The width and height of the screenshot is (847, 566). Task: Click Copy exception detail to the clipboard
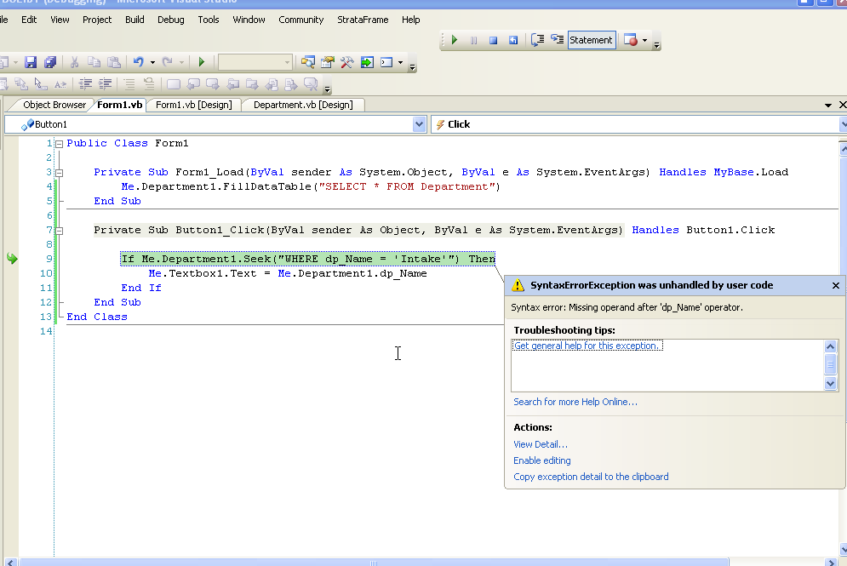(591, 477)
